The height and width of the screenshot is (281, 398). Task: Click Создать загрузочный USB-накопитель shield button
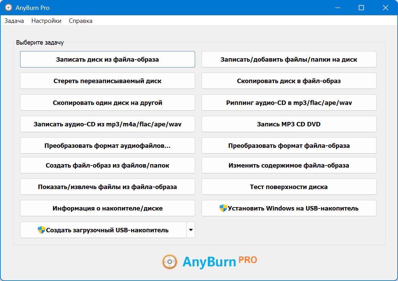pyautogui.click(x=103, y=230)
